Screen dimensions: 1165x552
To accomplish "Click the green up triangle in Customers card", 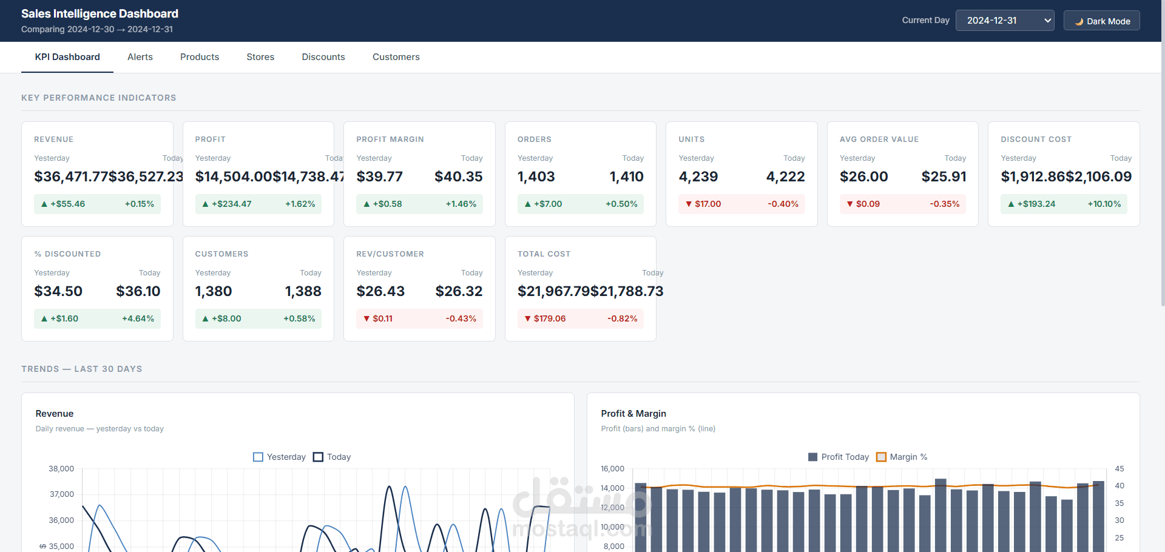I will point(205,319).
